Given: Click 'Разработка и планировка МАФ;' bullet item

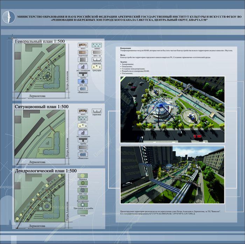Looking at the screenshot, I should click(x=135, y=71).
